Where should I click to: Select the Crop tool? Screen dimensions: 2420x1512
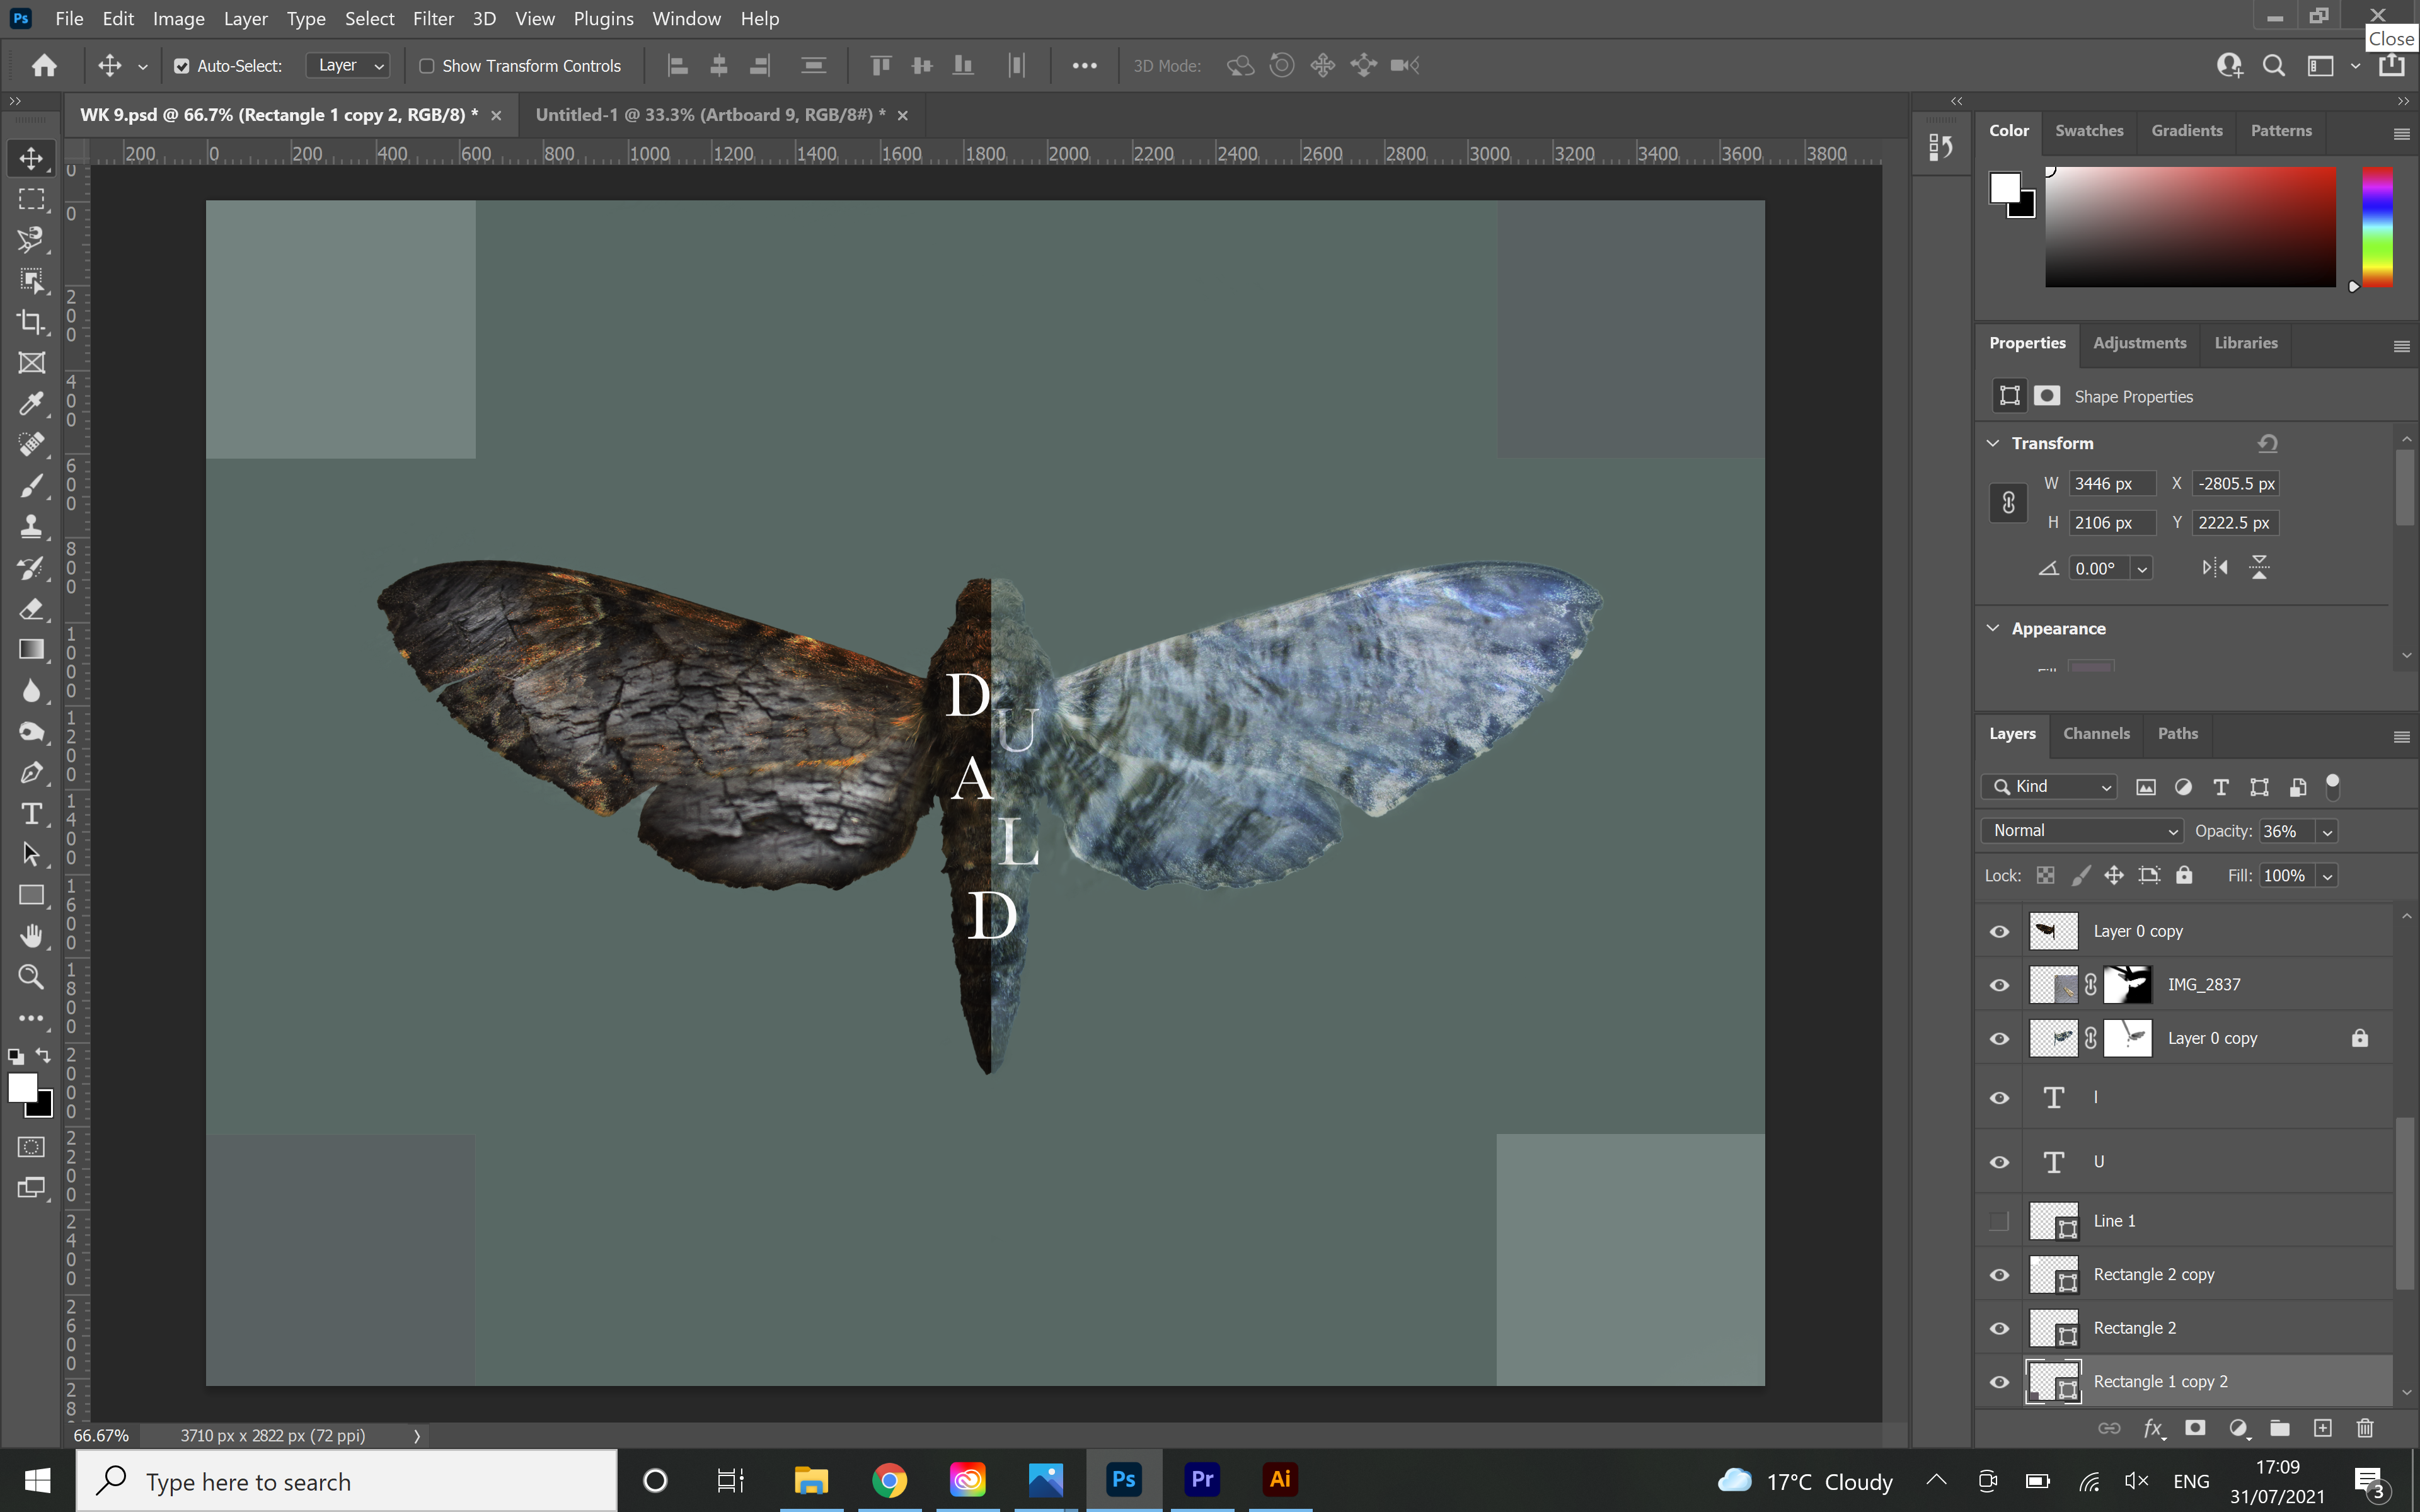pos(31,322)
